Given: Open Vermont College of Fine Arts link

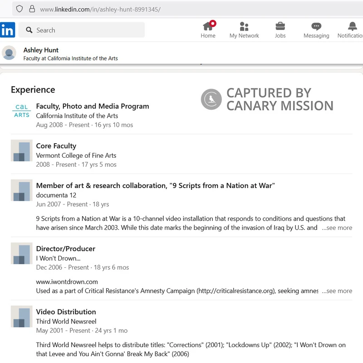Looking at the screenshot, I should tap(76, 155).
